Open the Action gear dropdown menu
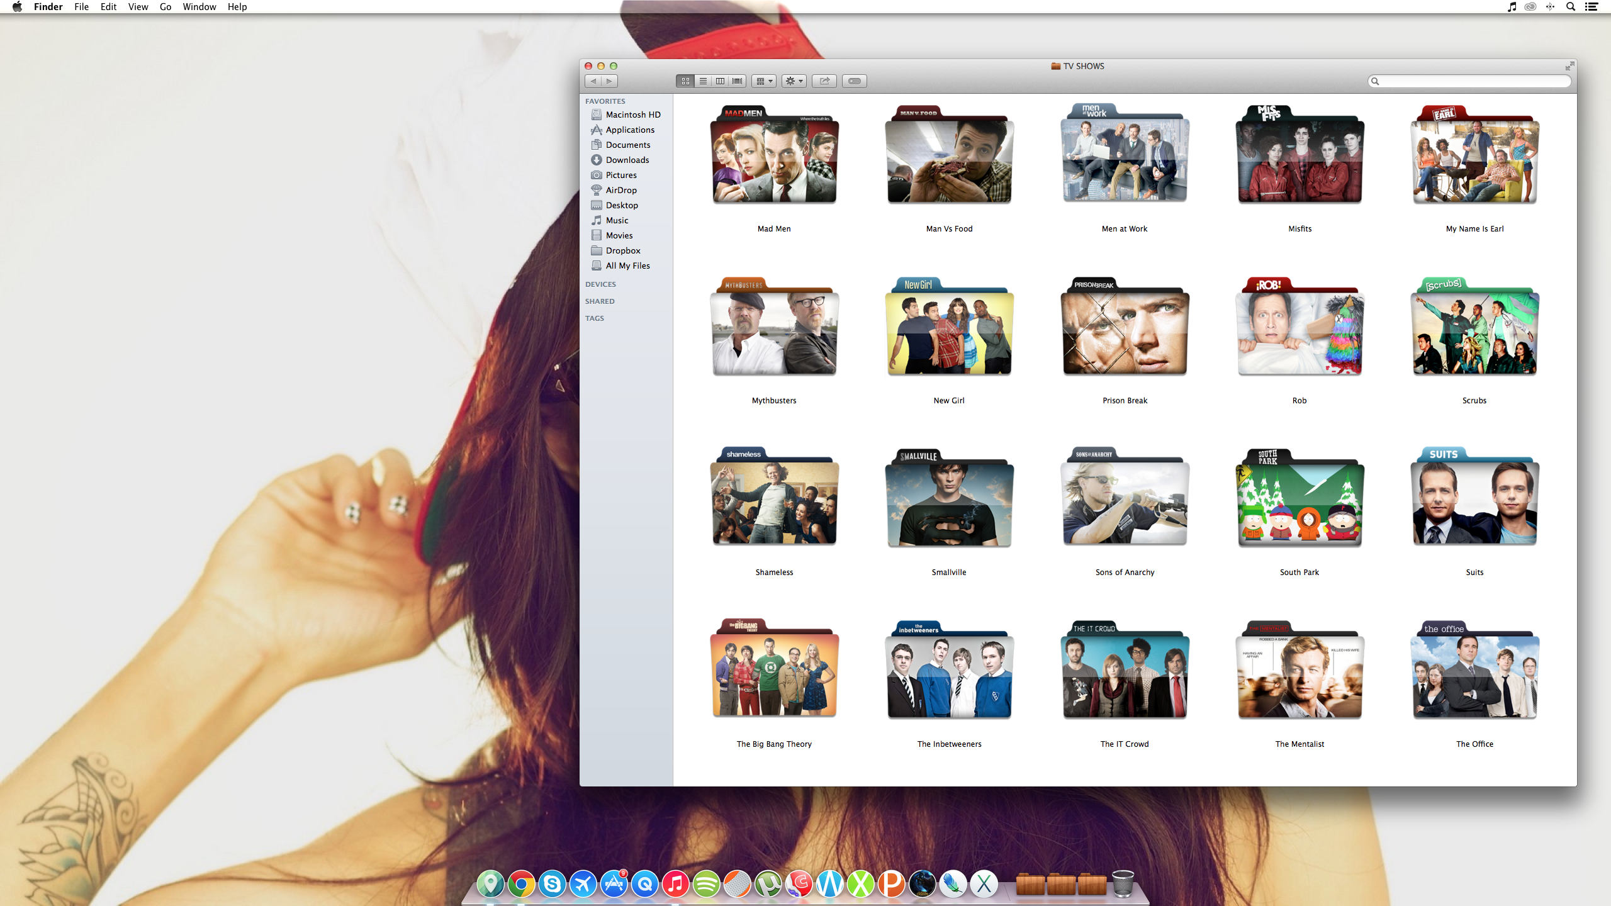1611x906 pixels. (x=794, y=81)
